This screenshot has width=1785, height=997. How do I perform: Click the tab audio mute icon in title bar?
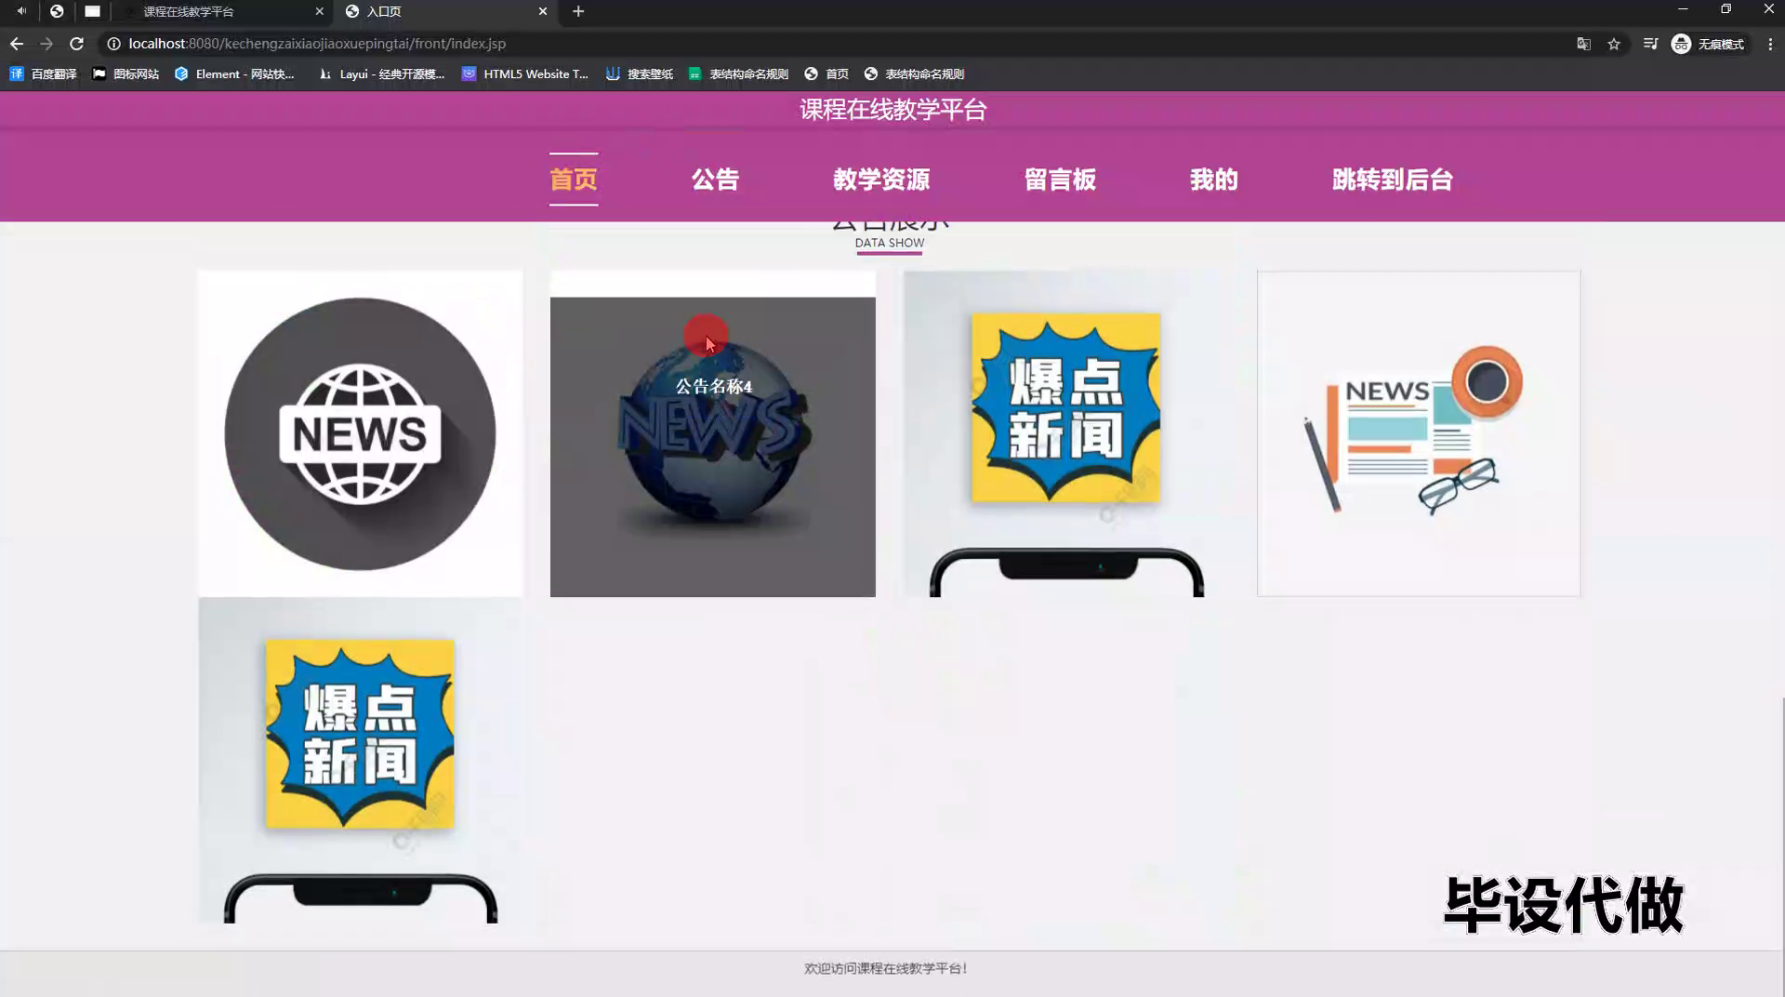click(20, 11)
